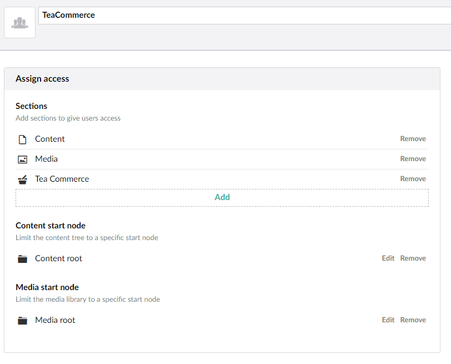Edit the Media root start node
This screenshot has width=451, height=364.
pyautogui.click(x=388, y=320)
